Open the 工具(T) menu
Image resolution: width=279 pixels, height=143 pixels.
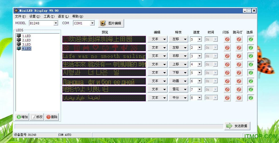[x=49, y=16]
